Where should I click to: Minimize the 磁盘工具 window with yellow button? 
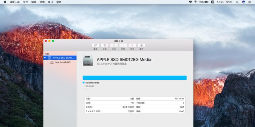tap(49, 41)
